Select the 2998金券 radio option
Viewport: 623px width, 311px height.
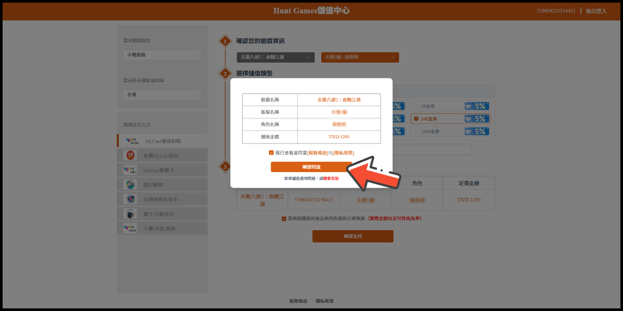[416, 132]
